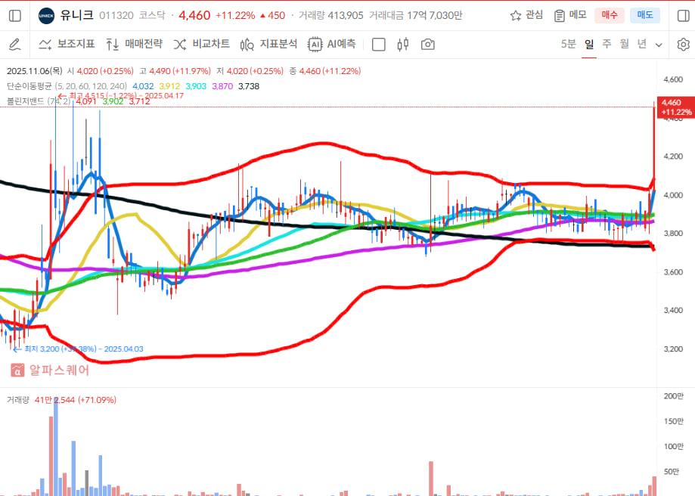Toggle 관심 watchlist star
Screen dimensions: 695x496
pos(526,15)
